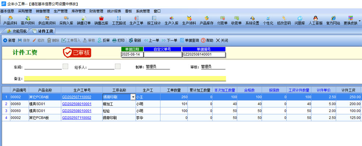Expand the 更换皮肤 skin dropdown
Screen dimensions: 362x146
point(359,21)
